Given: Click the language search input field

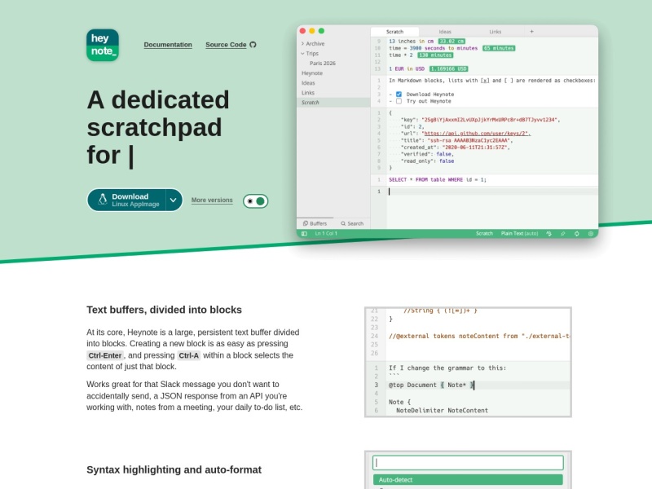Looking at the screenshot, I should point(468,463).
